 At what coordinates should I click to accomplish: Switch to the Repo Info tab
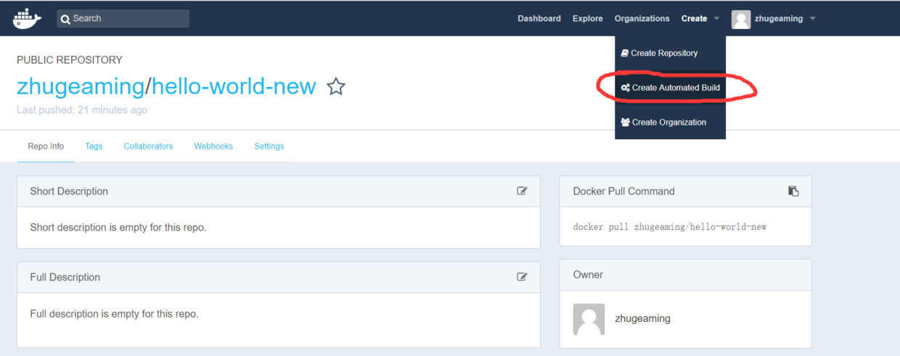pyautogui.click(x=46, y=146)
